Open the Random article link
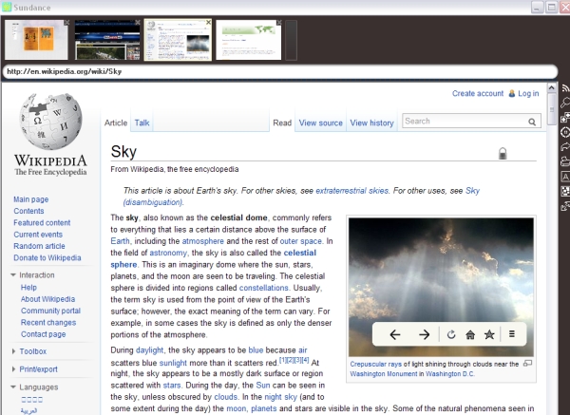The width and height of the screenshot is (570, 415). [x=39, y=246]
